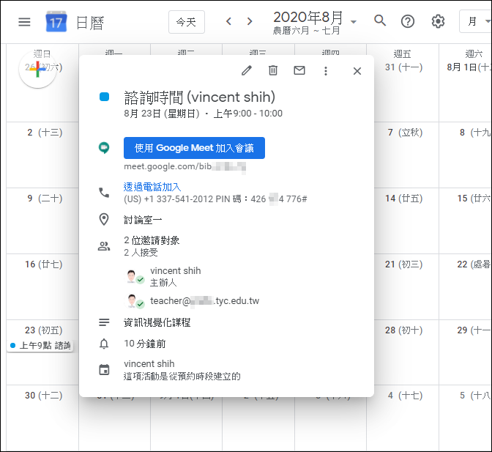Select day 14 (廿五) in calendar
This screenshot has height=452, width=492.
point(404,199)
